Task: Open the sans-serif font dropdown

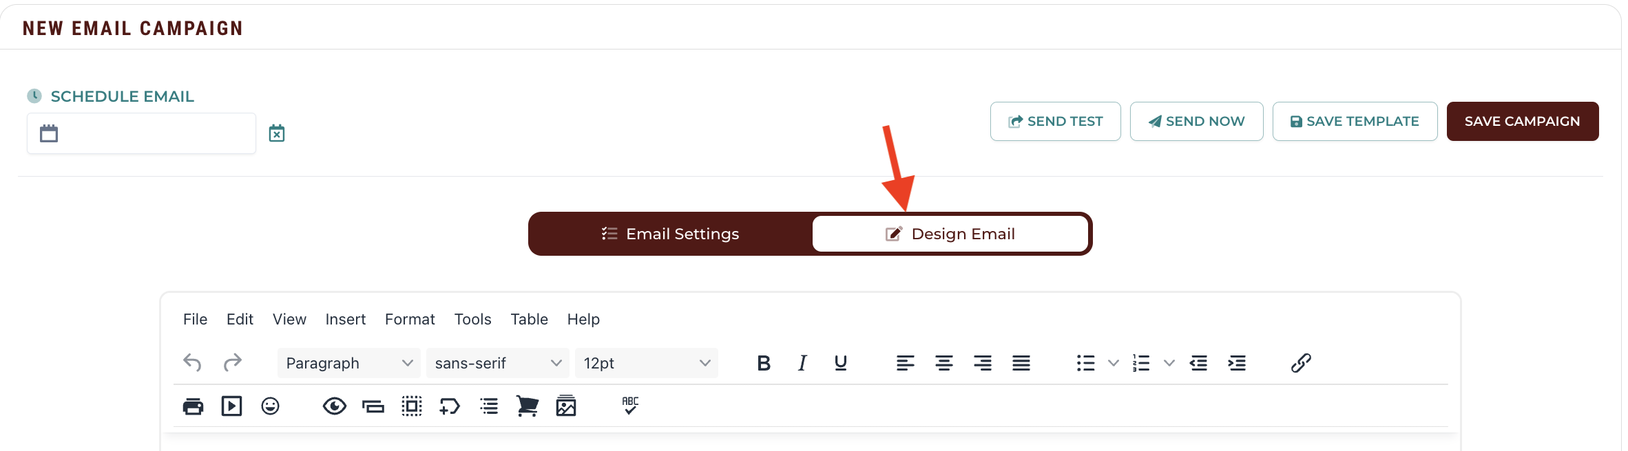Action: tap(498, 363)
